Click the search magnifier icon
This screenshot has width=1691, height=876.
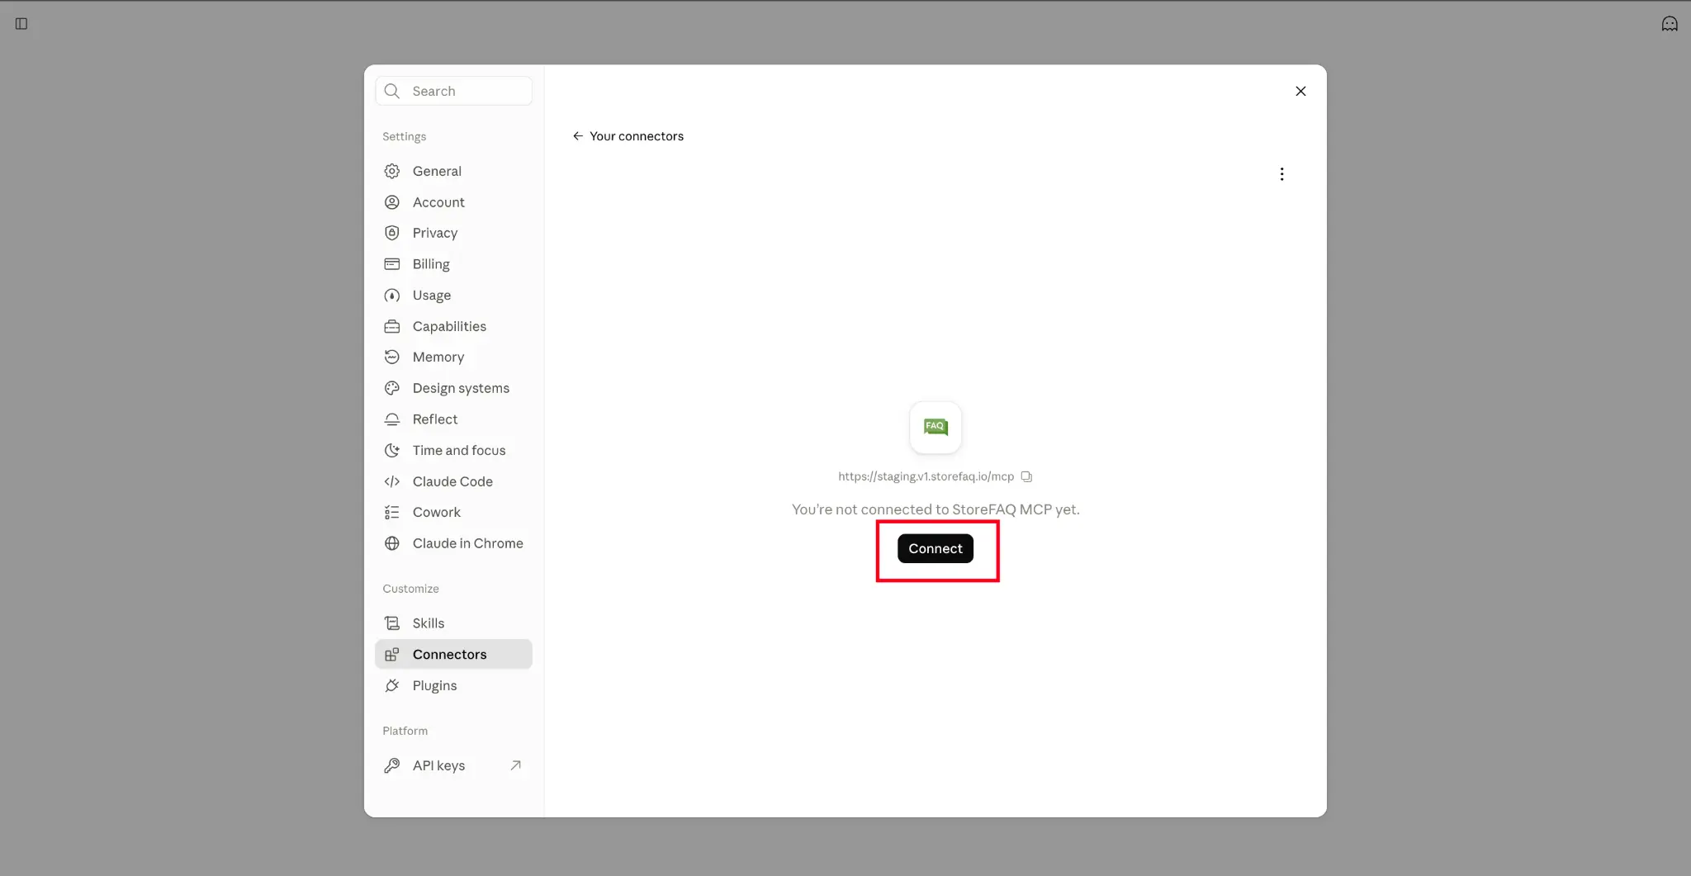pyautogui.click(x=392, y=91)
